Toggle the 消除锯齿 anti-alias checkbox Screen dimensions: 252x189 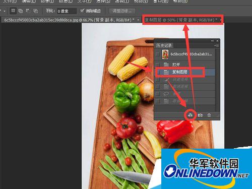tap(82, 11)
